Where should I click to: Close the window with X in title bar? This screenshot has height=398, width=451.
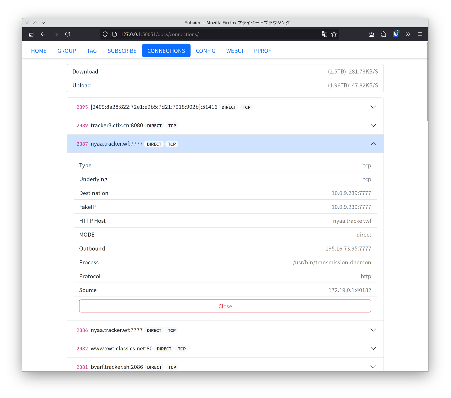pyautogui.click(x=27, y=23)
